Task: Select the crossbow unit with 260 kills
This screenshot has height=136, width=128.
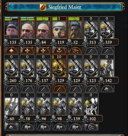Action: [11, 73]
